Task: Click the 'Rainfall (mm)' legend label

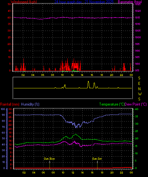Action: pyautogui.click(x=10, y=104)
